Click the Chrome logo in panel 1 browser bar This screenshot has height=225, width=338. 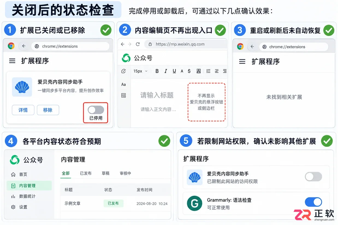point(11,46)
